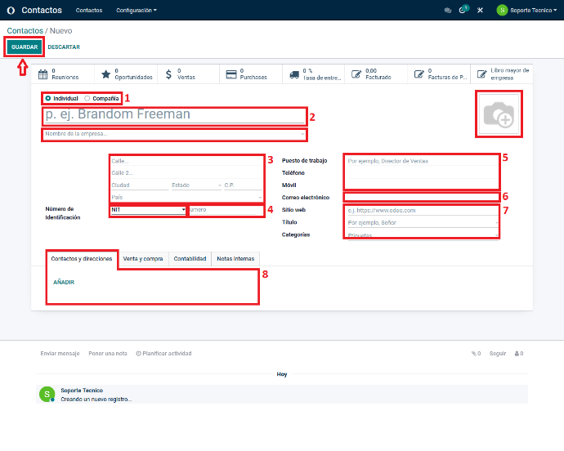Open the NIT identification type dropdown
This screenshot has height=451, width=564.
pos(148,210)
